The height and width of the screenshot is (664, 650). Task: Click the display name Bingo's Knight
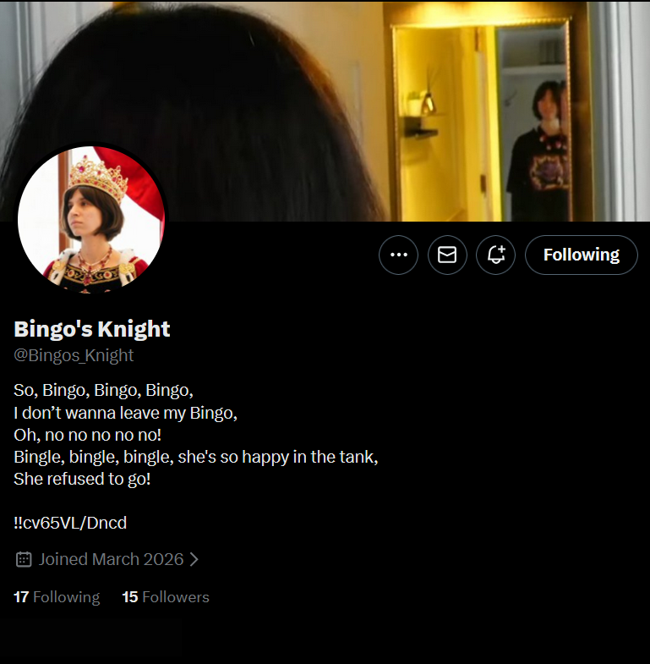pos(92,329)
